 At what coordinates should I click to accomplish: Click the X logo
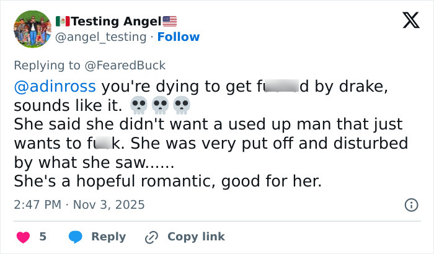pyautogui.click(x=407, y=22)
